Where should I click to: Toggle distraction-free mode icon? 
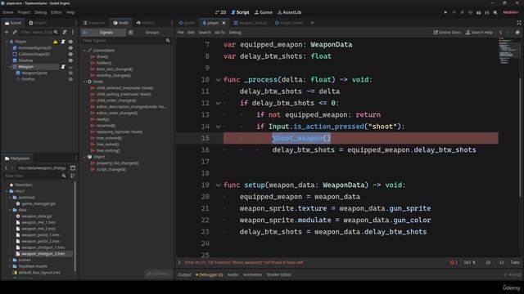coord(519,23)
